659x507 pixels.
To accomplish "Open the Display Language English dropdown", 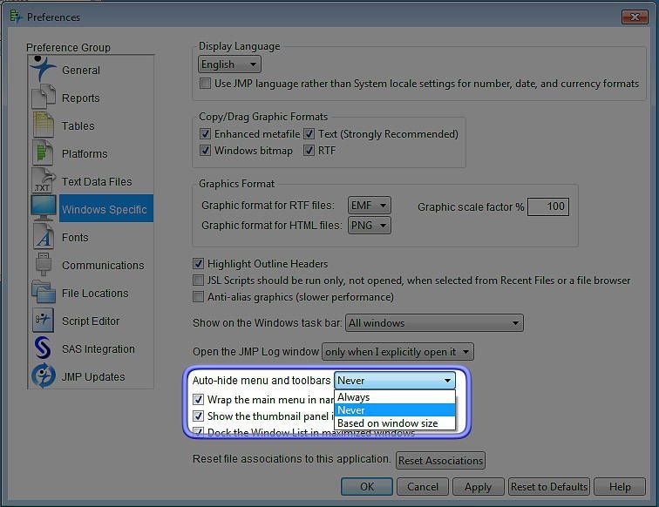I will pos(229,64).
